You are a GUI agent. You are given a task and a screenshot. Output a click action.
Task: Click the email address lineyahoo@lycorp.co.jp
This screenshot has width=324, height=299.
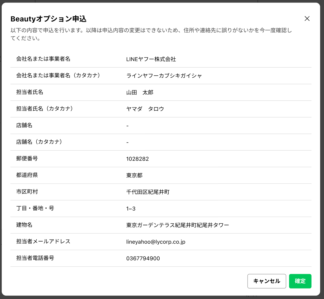pos(156,242)
